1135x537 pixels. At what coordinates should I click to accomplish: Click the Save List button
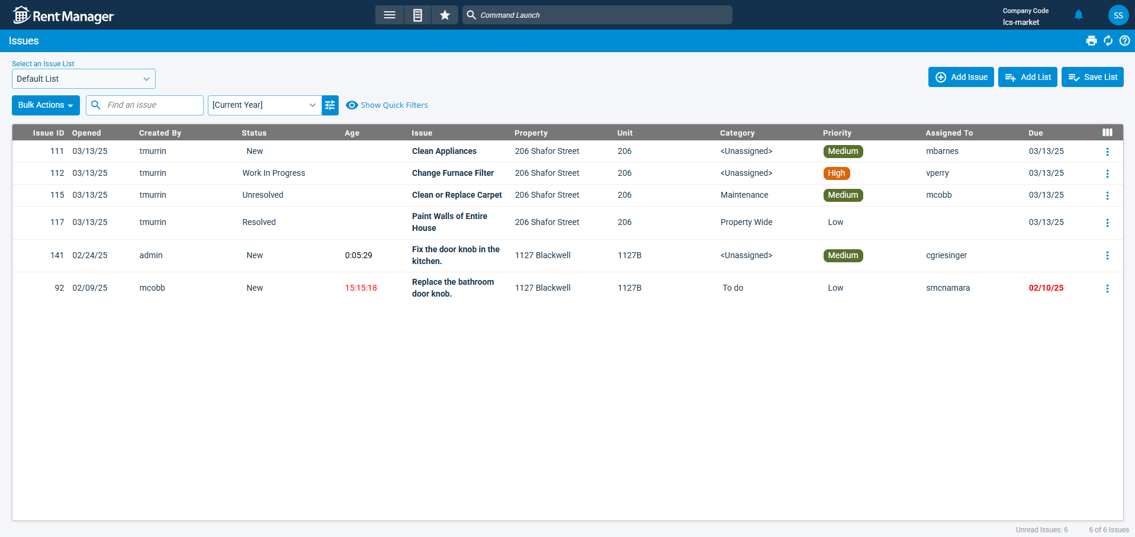[1092, 77]
